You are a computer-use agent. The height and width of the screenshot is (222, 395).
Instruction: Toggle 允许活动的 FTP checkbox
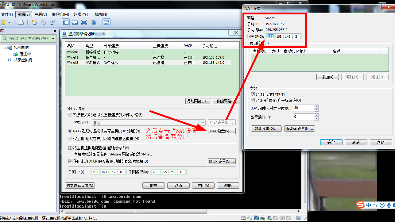[253, 94]
